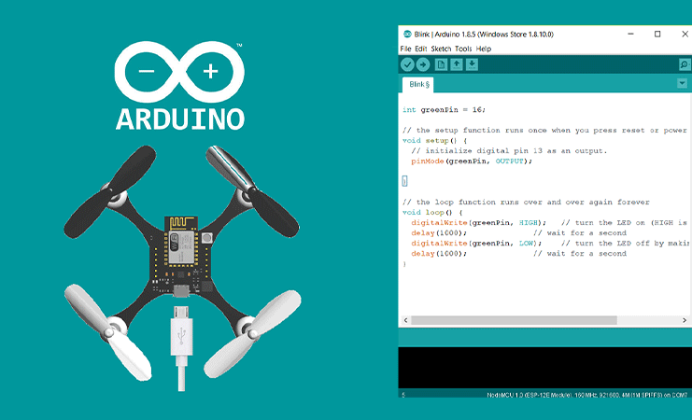
Task: Expand the tab options dropdown arrow
Action: (x=682, y=83)
